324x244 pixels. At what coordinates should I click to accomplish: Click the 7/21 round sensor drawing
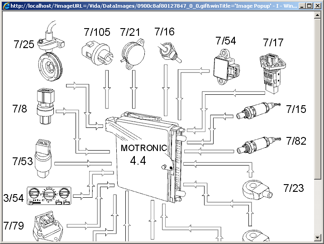(x=133, y=54)
